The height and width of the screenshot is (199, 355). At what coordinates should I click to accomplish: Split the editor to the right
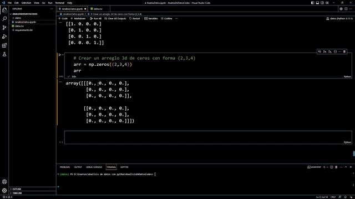346,9
